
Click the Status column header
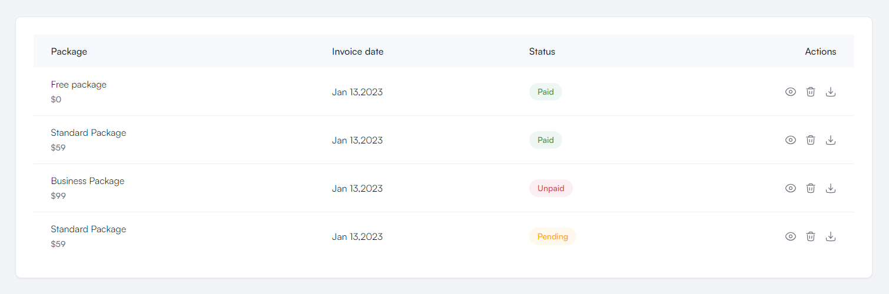coord(542,52)
